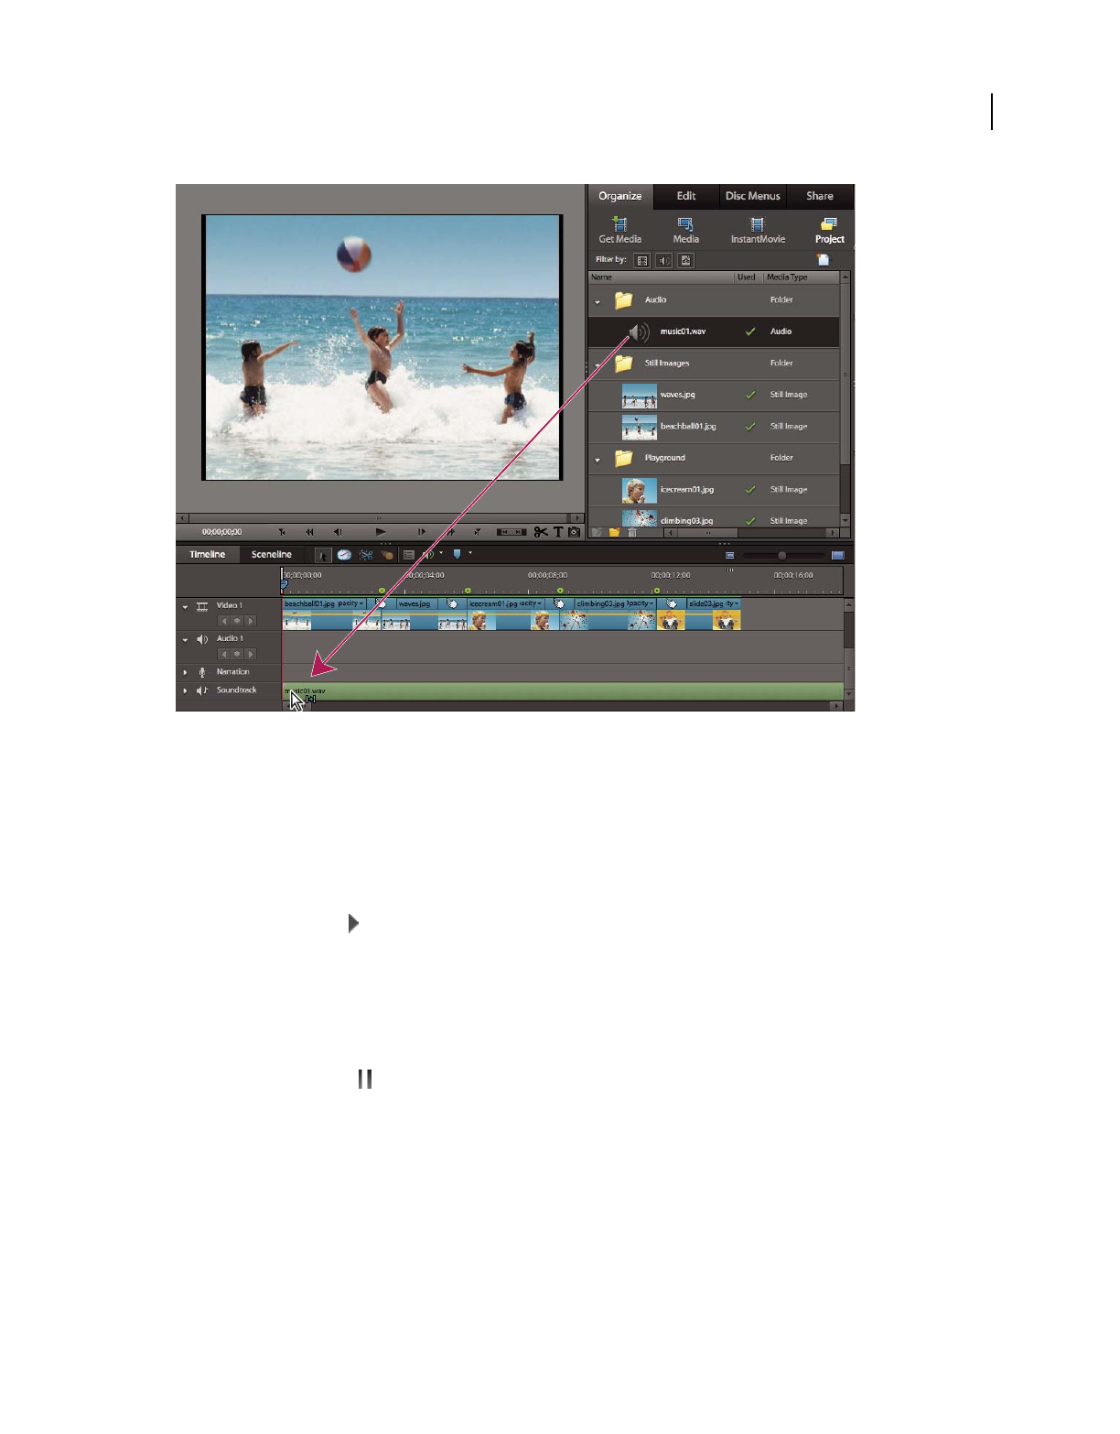Click the Smart Trim scissors icon
This screenshot has width=1120, height=1434.
pyautogui.click(x=365, y=555)
